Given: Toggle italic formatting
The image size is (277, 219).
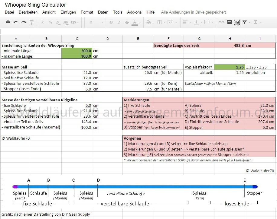Looking at the screenshot, I should pyautogui.click(x=119, y=22).
